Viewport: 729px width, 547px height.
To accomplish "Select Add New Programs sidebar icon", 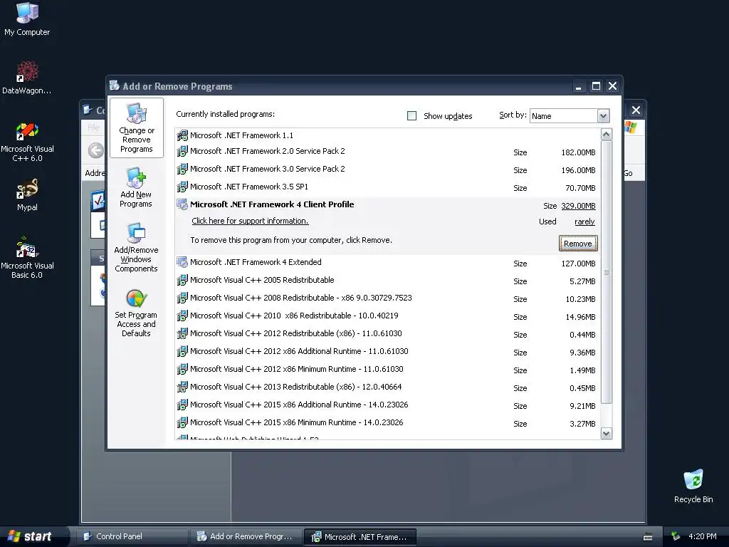I will coord(136,187).
